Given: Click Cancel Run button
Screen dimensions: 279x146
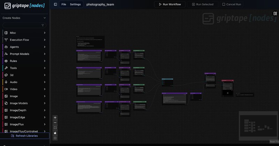Looking at the screenshot, I should pyautogui.click(x=232, y=4).
